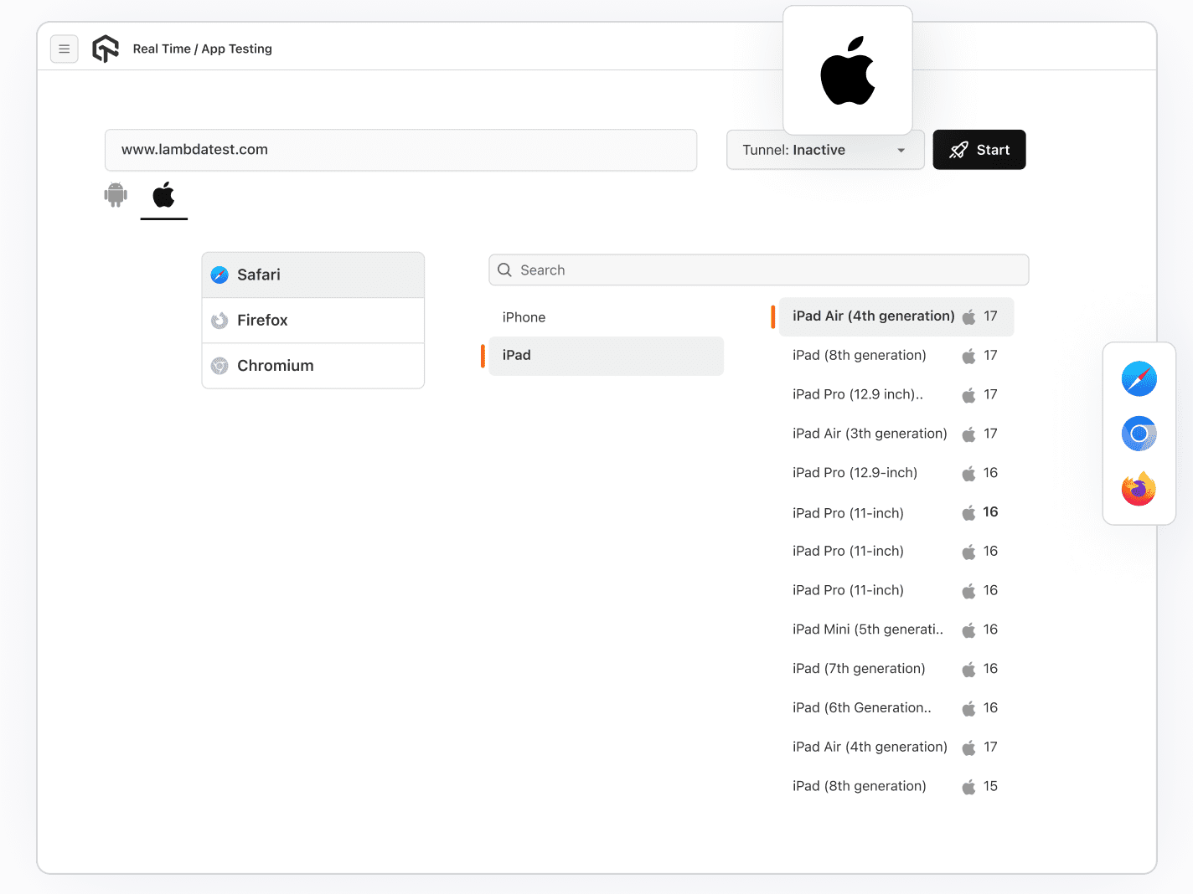The width and height of the screenshot is (1193, 894).
Task: Open the Real Time / App Testing breadcrumb
Action: click(203, 49)
